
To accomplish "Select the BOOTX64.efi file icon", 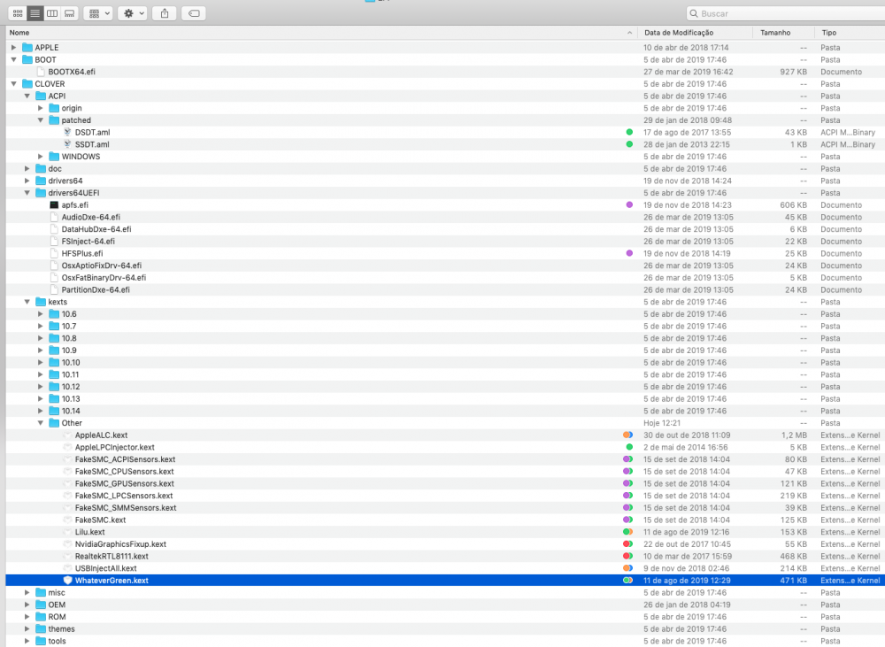I will click(41, 72).
